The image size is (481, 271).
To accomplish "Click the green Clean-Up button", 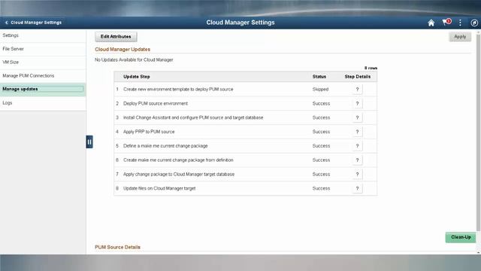I will pos(461,237).
